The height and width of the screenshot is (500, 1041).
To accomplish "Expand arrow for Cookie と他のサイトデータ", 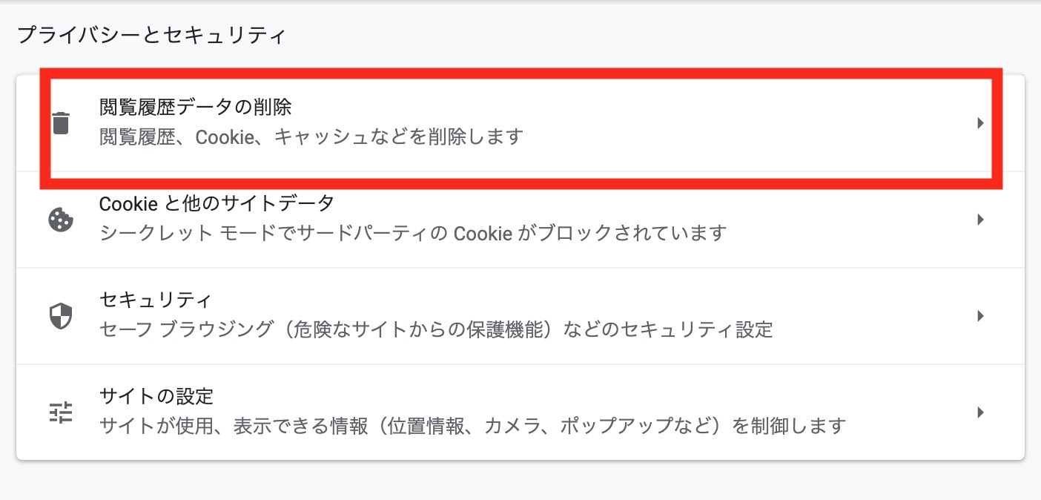I will point(980,220).
